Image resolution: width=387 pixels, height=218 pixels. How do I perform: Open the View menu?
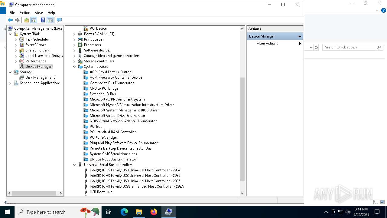coord(39,13)
